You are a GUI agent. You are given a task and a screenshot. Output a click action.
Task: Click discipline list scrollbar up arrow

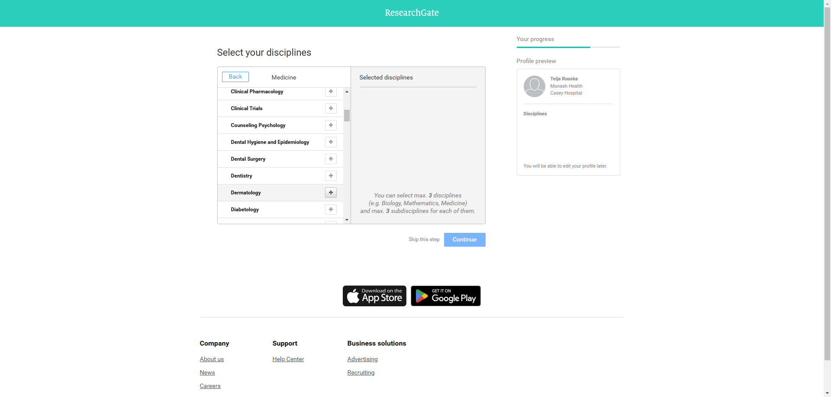pyautogui.click(x=347, y=92)
